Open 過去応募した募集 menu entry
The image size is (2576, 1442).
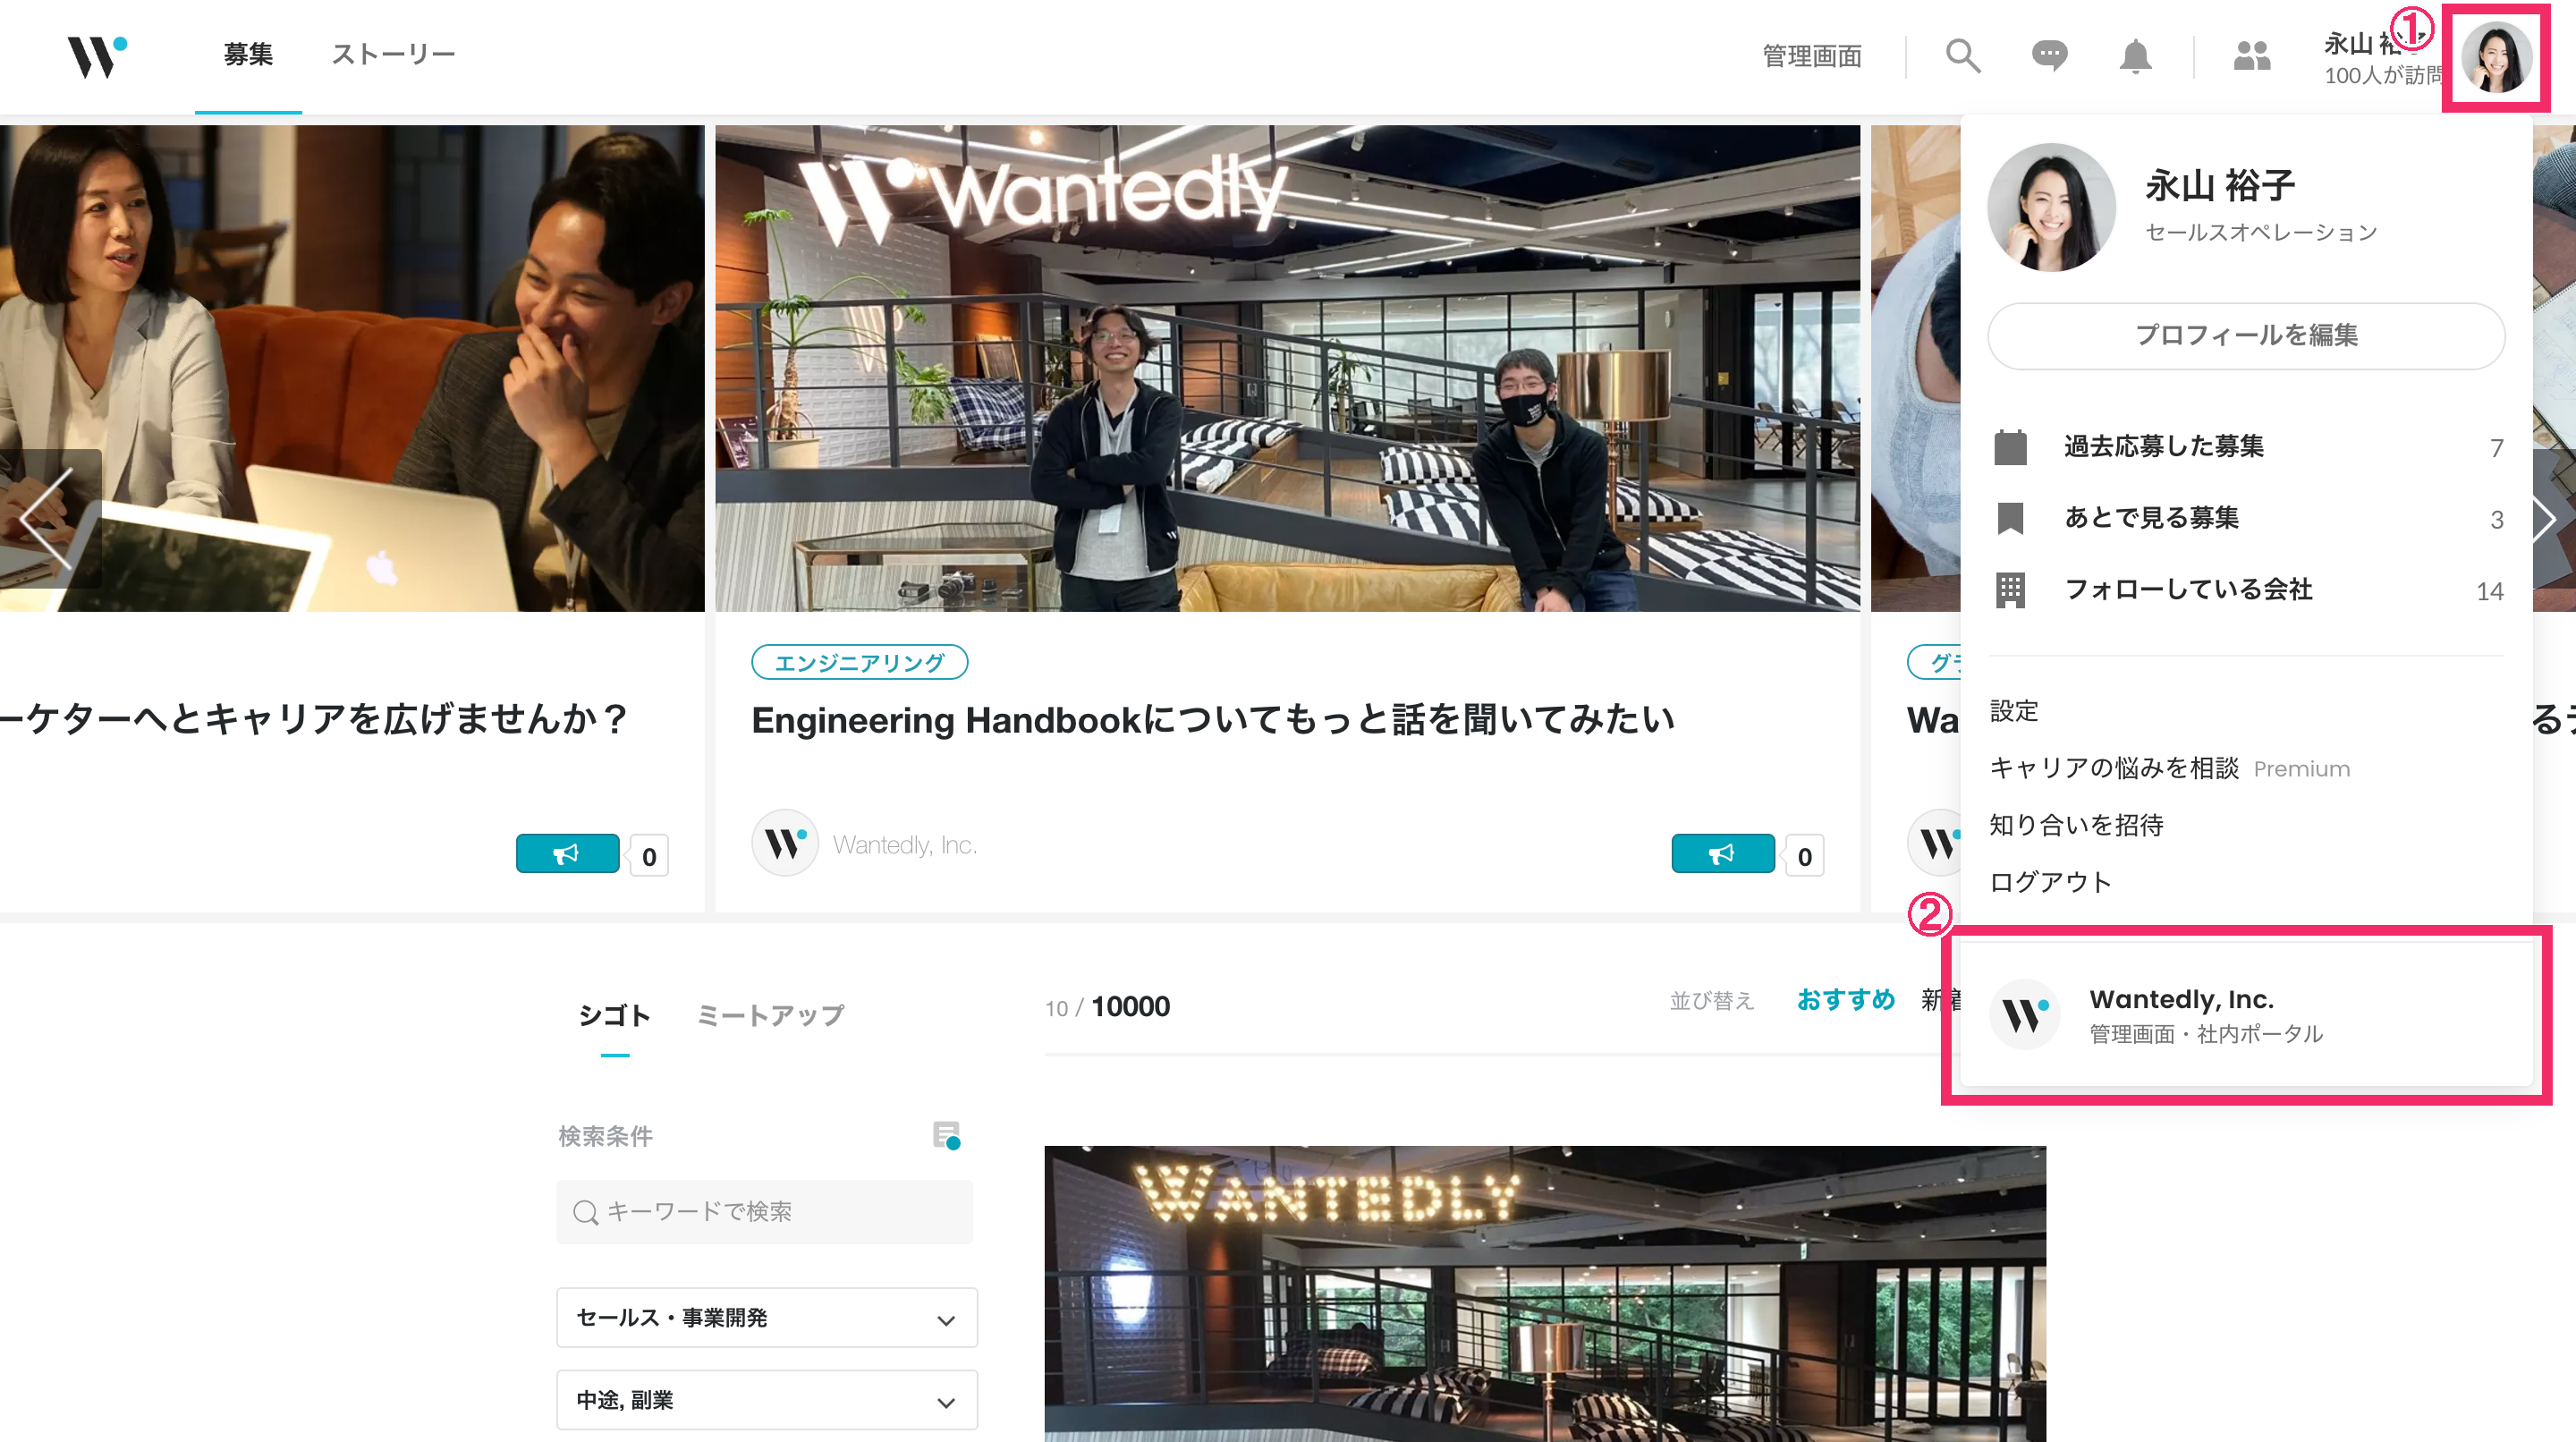(x=2163, y=446)
